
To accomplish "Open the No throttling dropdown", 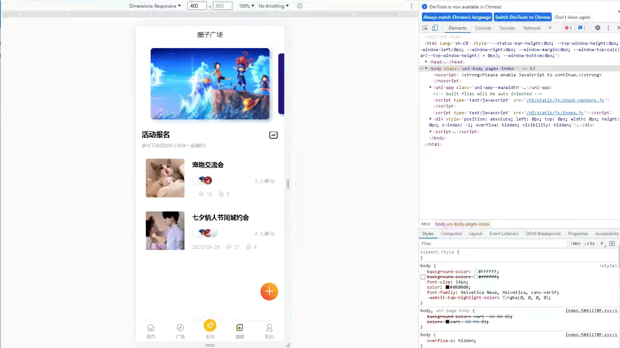I will pos(274,6).
